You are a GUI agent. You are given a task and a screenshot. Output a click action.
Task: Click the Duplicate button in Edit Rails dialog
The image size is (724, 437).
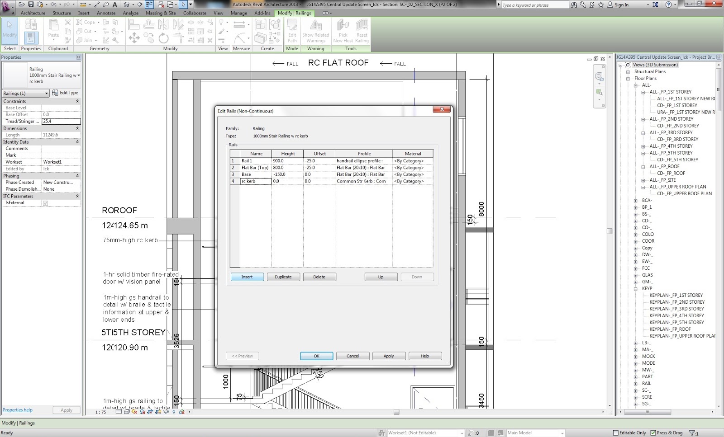[x=283, y=277]
